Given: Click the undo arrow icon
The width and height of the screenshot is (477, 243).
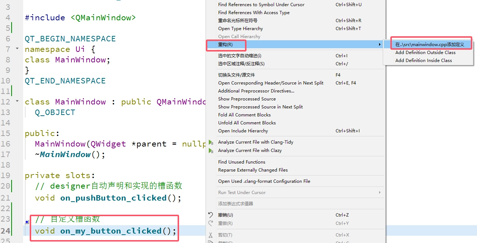Looking at the screenshot, I should pos(211,215).
